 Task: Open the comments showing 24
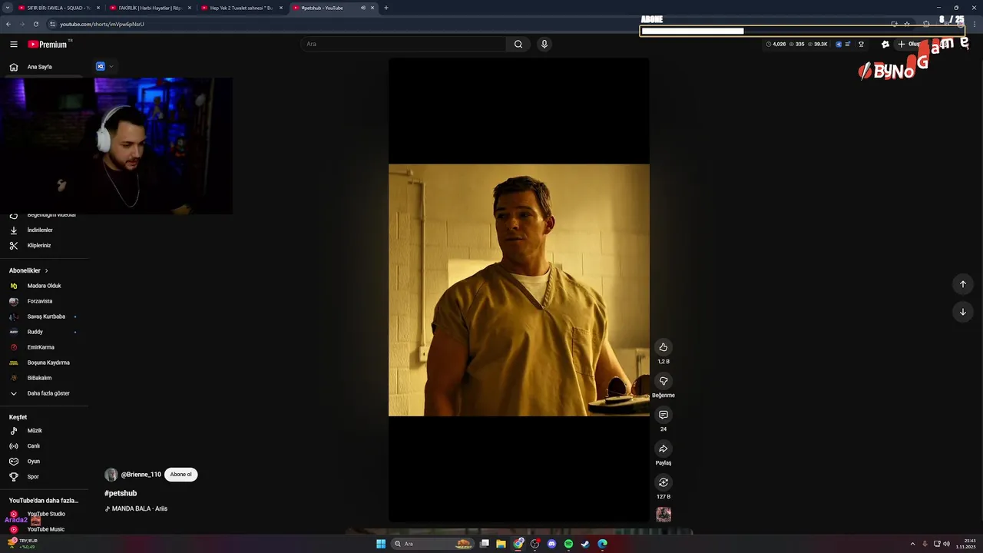pos(664,415)
